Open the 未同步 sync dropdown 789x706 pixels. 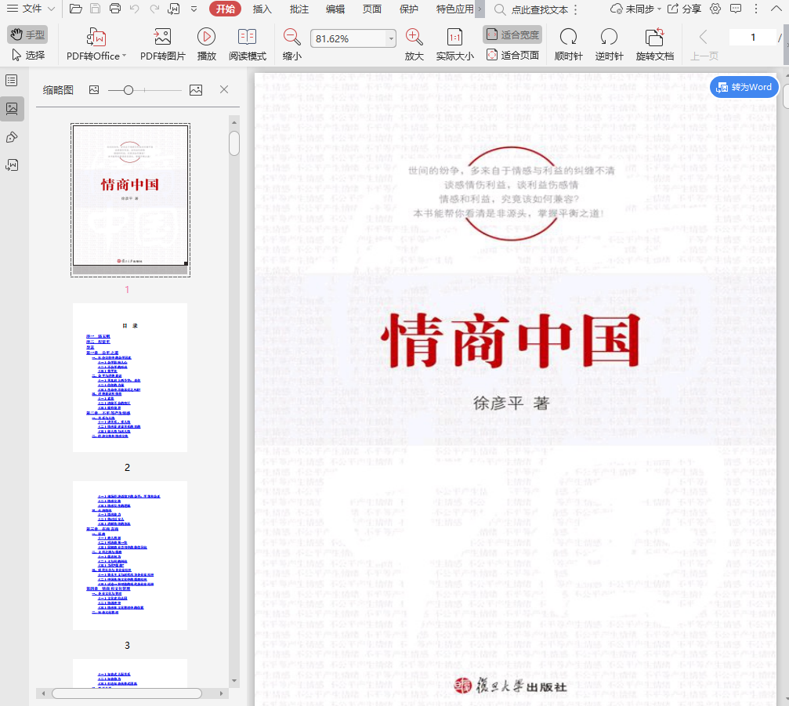tap(635, 9)
